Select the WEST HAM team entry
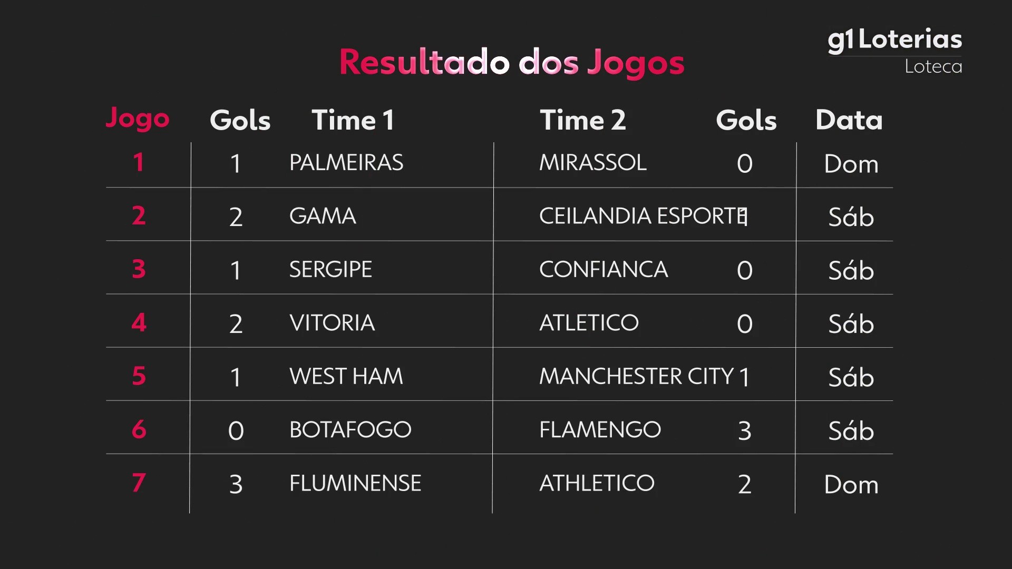 pyautogui.click(x=346, y=376)
